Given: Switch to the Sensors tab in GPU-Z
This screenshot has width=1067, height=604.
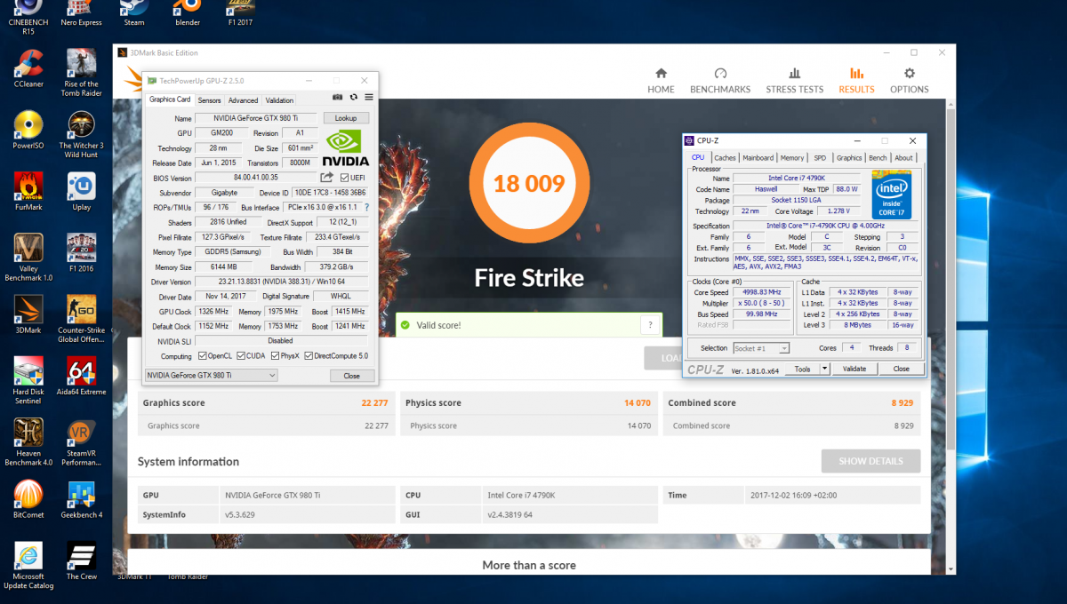Looking at the screenshot, I should [x=209, y=100].
